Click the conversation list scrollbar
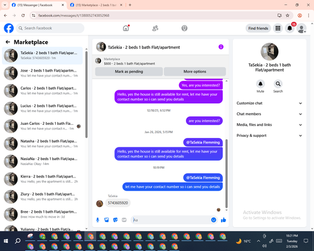314x251 pixels. 86,94
